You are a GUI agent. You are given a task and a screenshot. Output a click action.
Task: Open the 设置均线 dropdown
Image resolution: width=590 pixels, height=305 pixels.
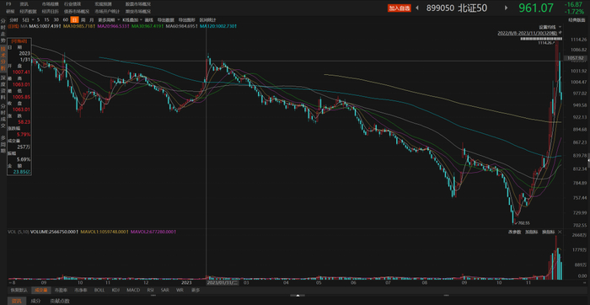click(550, 27)
